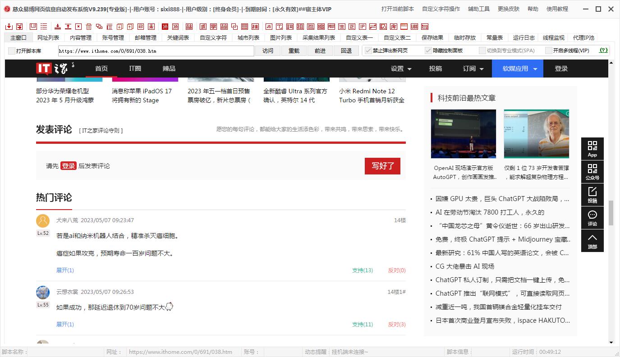This screenshot has width=620, height=357.
Task: Open the 73 岁开发者 article thumbnail
Action: (x=537, y=134)
